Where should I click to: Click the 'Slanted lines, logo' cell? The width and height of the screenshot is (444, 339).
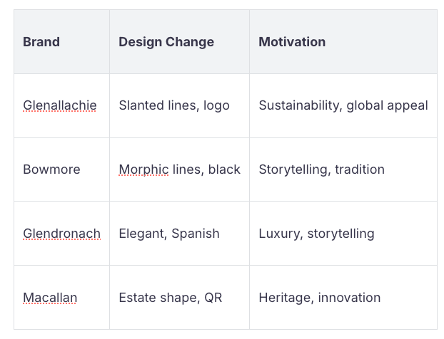174,105
